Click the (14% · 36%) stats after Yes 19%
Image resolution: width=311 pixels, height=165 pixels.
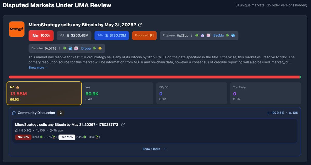tap(88, 137)
